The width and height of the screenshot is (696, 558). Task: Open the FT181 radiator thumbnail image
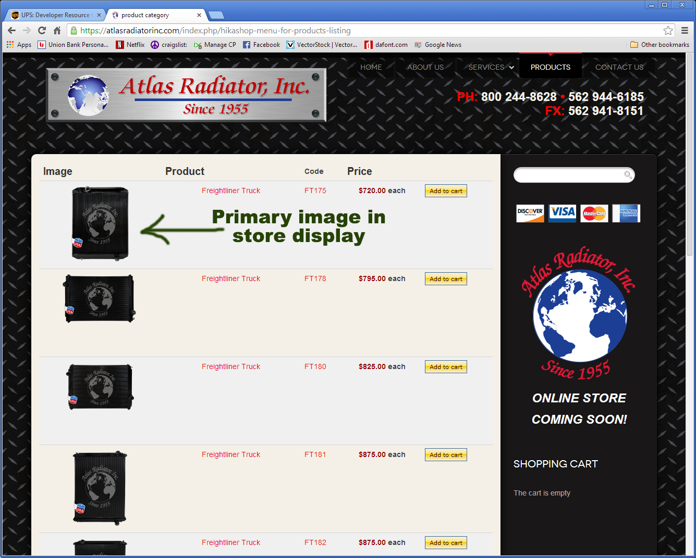pos(100,487)
